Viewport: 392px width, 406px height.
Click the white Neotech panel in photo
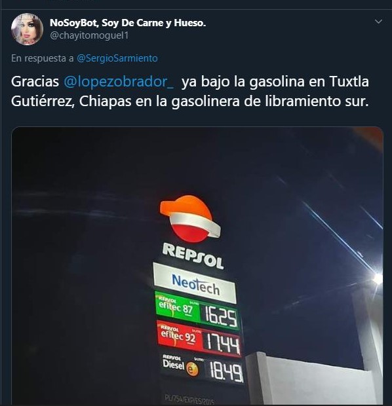195,283
